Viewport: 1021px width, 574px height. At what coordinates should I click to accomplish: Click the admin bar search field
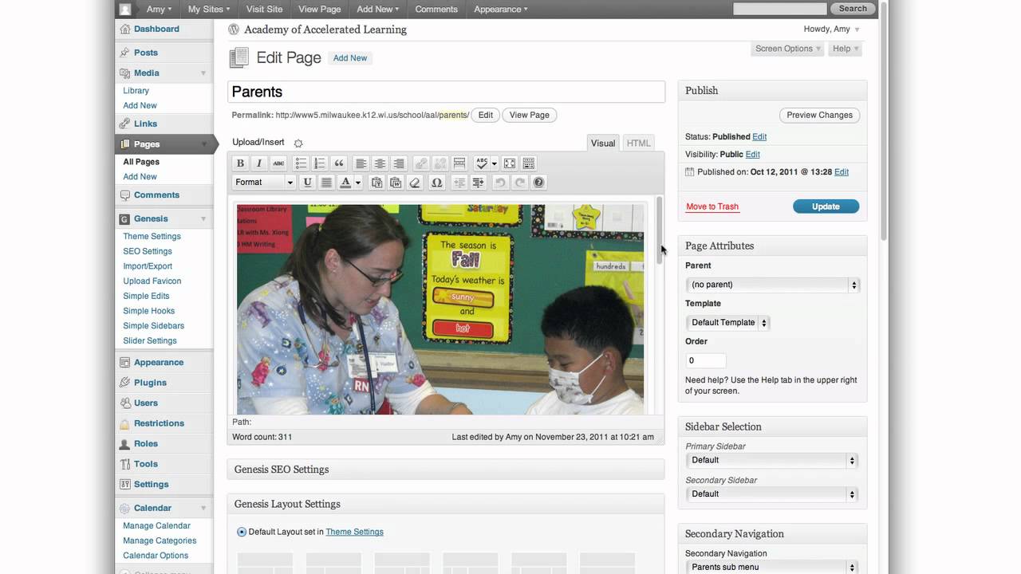pyautogui.click(x=780, y=9)
